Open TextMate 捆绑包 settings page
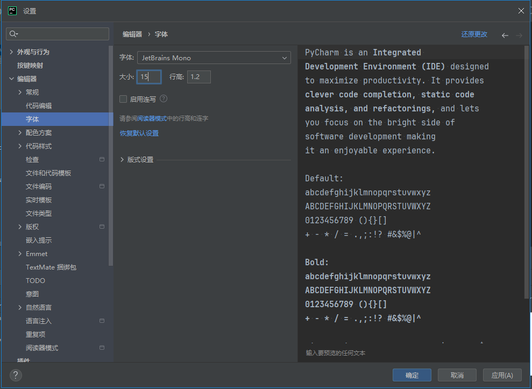Screen dimensions: 532x389 [x=51, y=267]
